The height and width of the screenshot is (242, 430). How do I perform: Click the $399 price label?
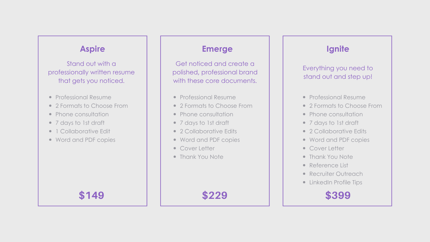338,195
